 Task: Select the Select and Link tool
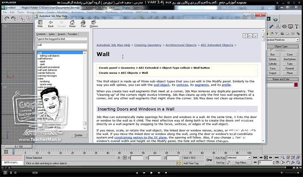pyautogui.click(x=22, y=19)
